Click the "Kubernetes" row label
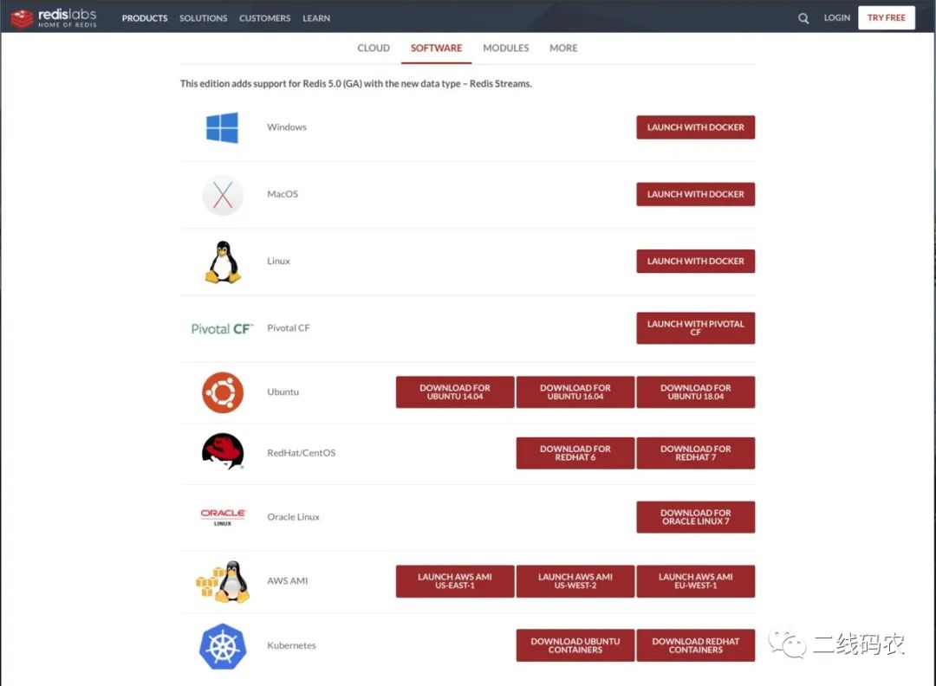Screen dimensions: 936x686 291,645
